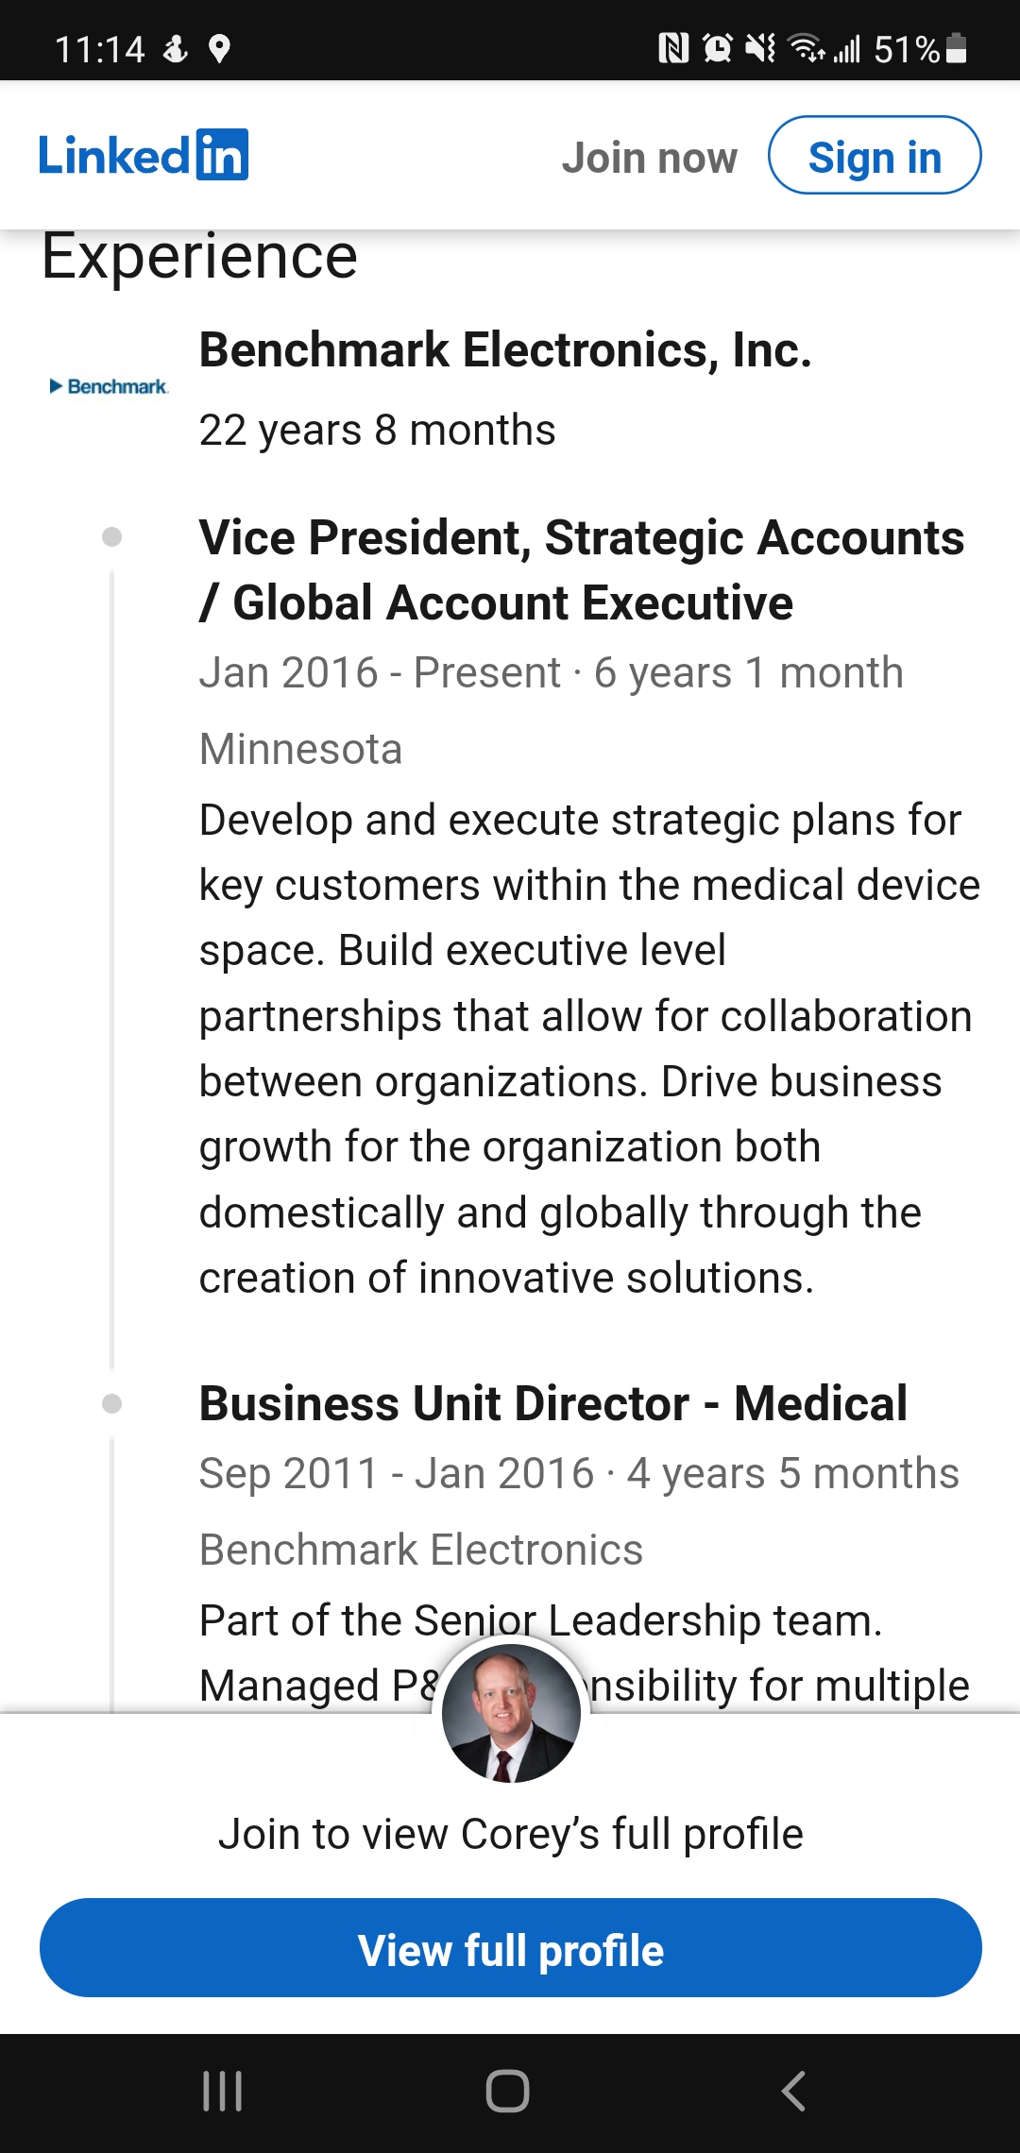The height and width of the screenshot is (2153, 1020).
Task: Open Benchmark Electronics, Inc. company link
Action: [505, 350]
